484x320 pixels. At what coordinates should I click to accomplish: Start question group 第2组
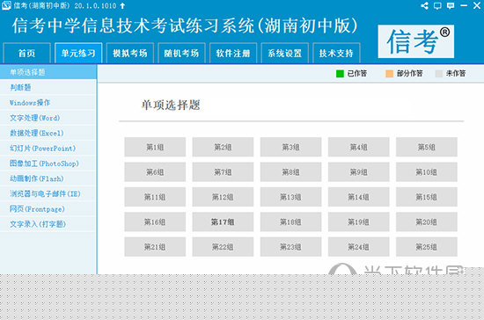tap(223, 147)
